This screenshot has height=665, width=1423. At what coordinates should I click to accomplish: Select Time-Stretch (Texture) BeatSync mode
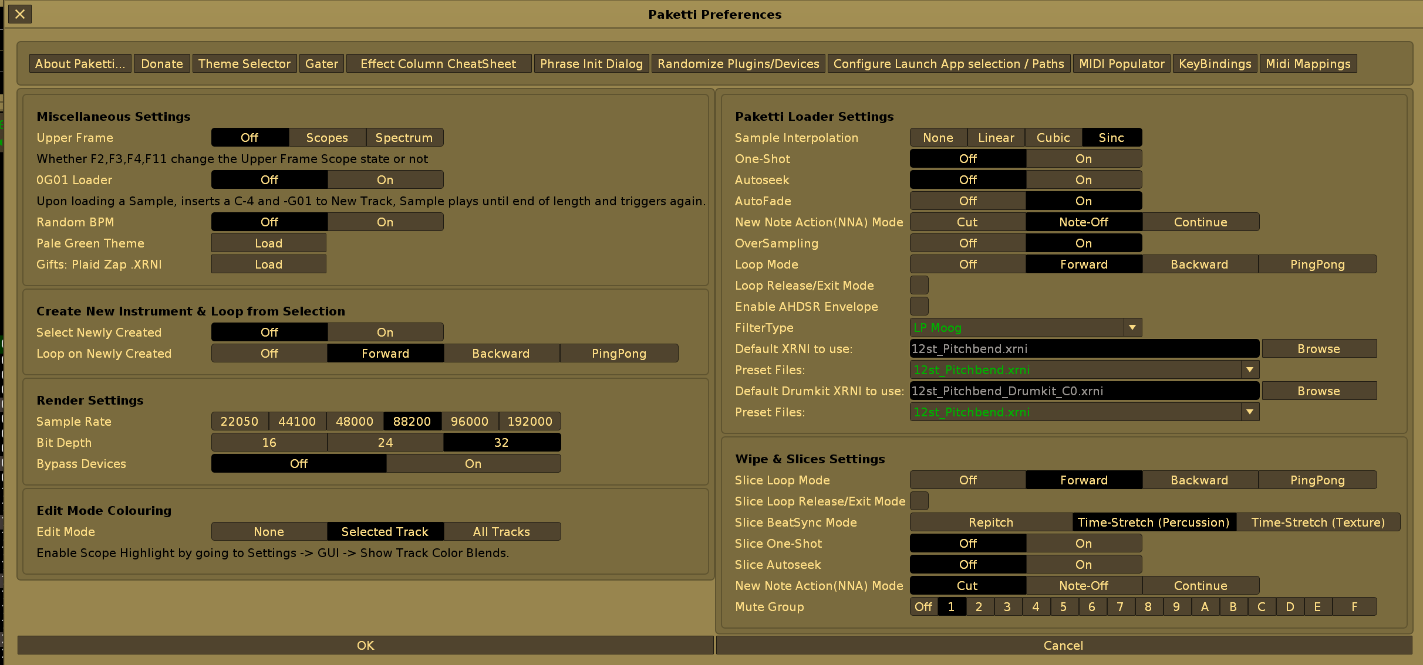click(x=1317, y=522)
